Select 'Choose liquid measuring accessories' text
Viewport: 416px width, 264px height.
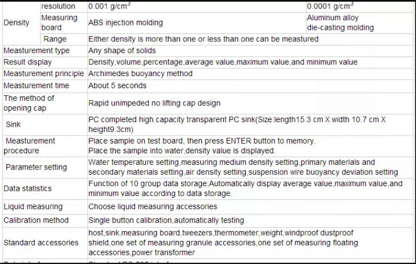152,206
